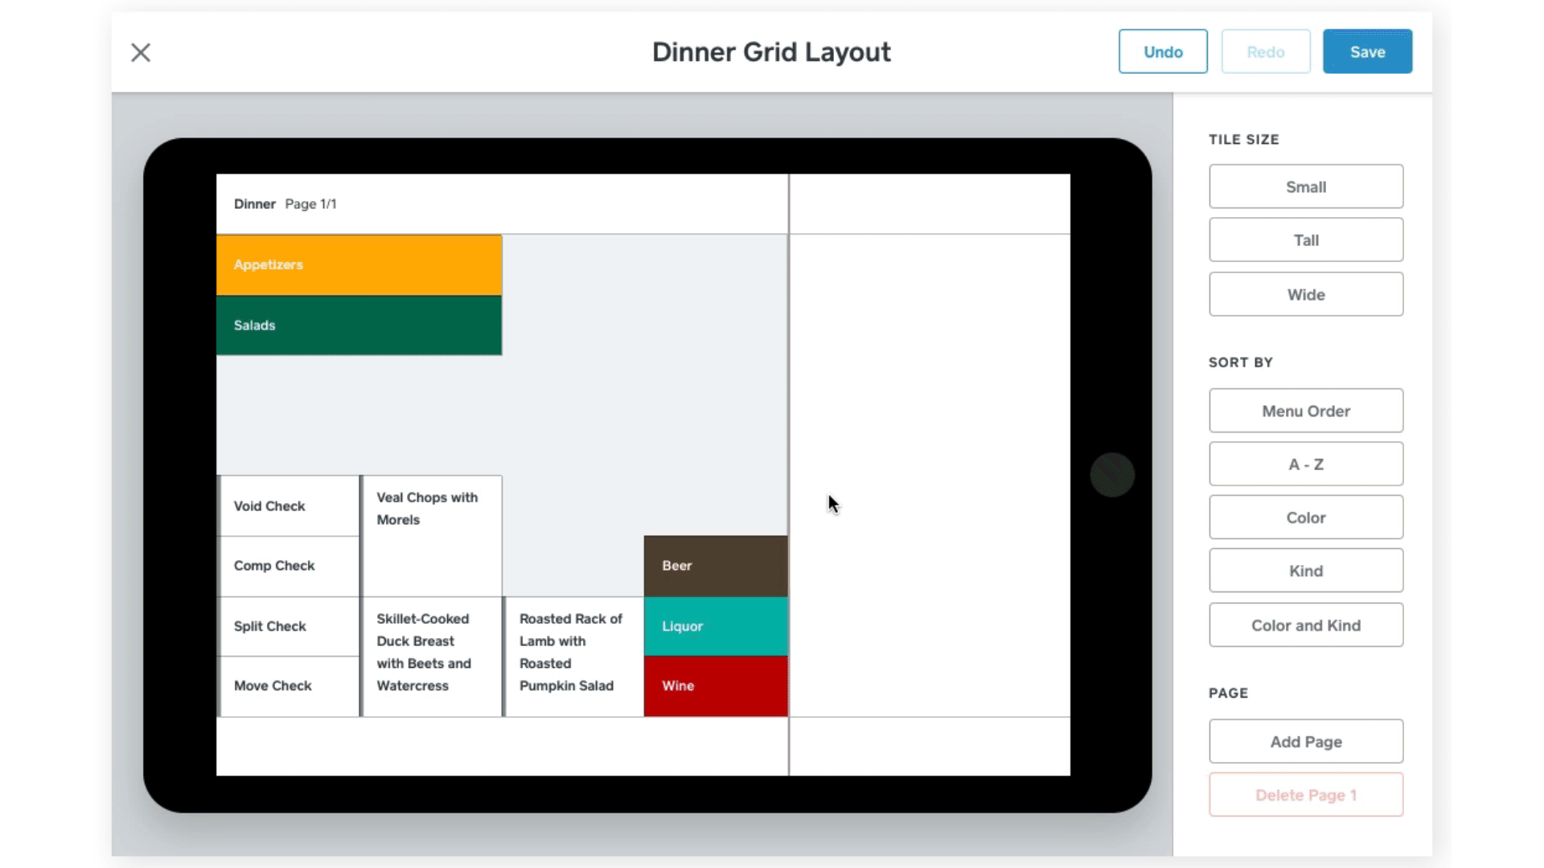Click the Undo button
Image resolution: width=1544 pixels, height=868 pixels.
coord(1164,51)
